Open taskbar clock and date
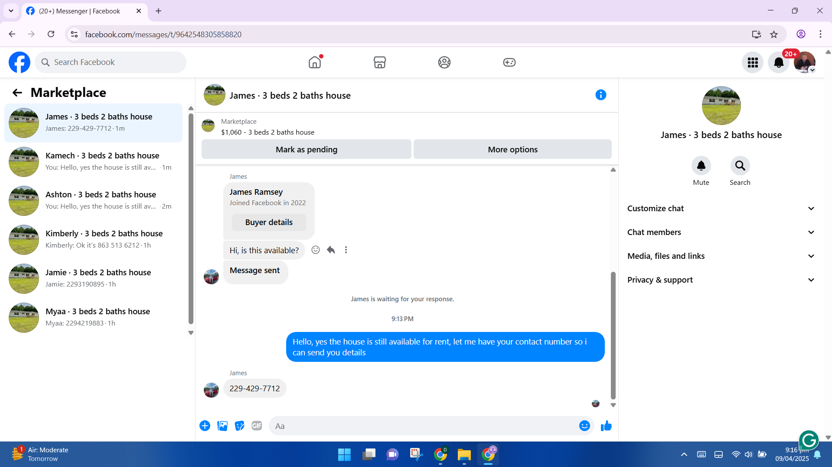832x467 pixels. coord(792,454)
